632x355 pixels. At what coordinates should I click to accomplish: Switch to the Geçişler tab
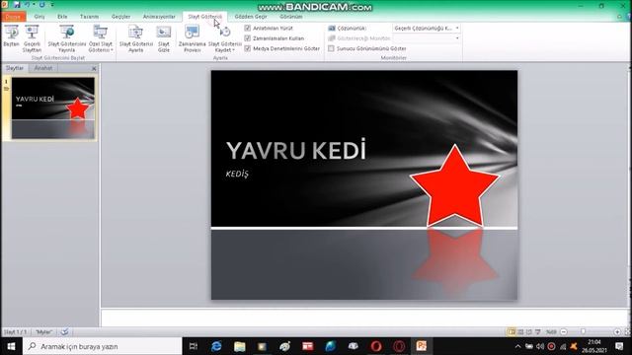coord(120,17)
